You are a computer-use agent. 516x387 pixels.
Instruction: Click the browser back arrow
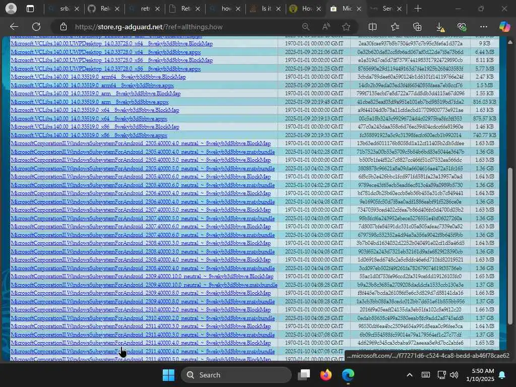pyautogui.click(x=14, y=27)
